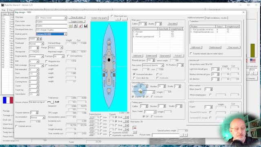Image resolution: width=261 pixels, height=147 pixels.
Task: Click the Gun data button
Action: [x=172, y=24]
